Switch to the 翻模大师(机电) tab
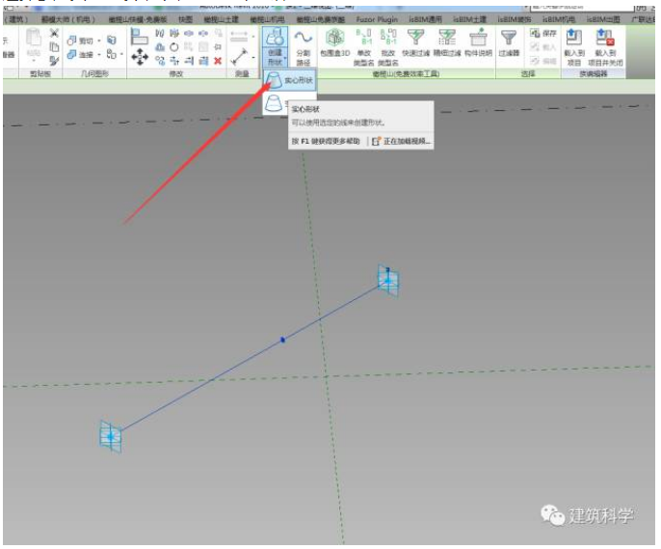 pyautogui.click(x=67, y=19)
